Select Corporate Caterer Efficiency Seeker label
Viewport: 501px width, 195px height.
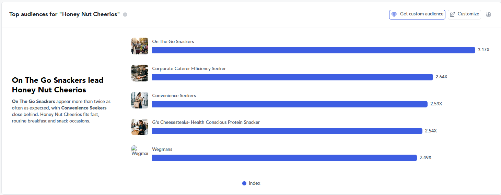click(x=189, y=68)
